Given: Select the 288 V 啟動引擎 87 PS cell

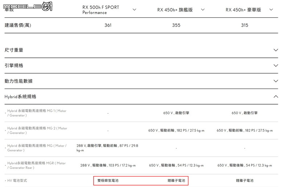Looking at the screenshot, I should pyautogui.click(x=107, y=148).
